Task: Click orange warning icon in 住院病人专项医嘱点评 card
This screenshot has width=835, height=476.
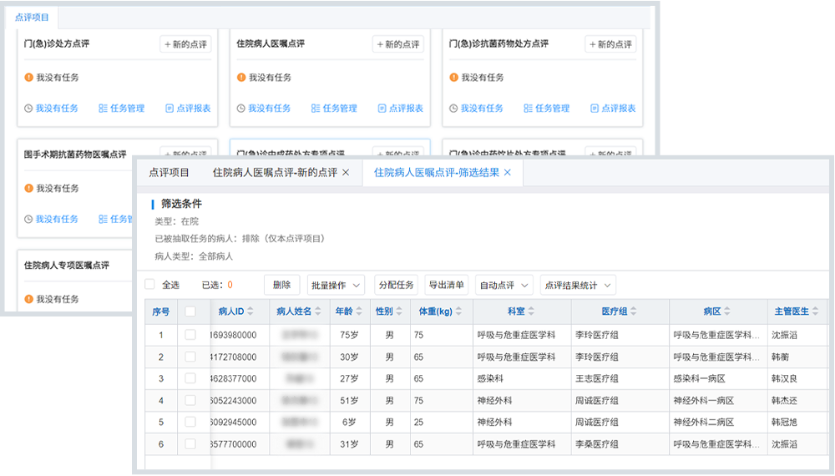Action: coord(28,299)
